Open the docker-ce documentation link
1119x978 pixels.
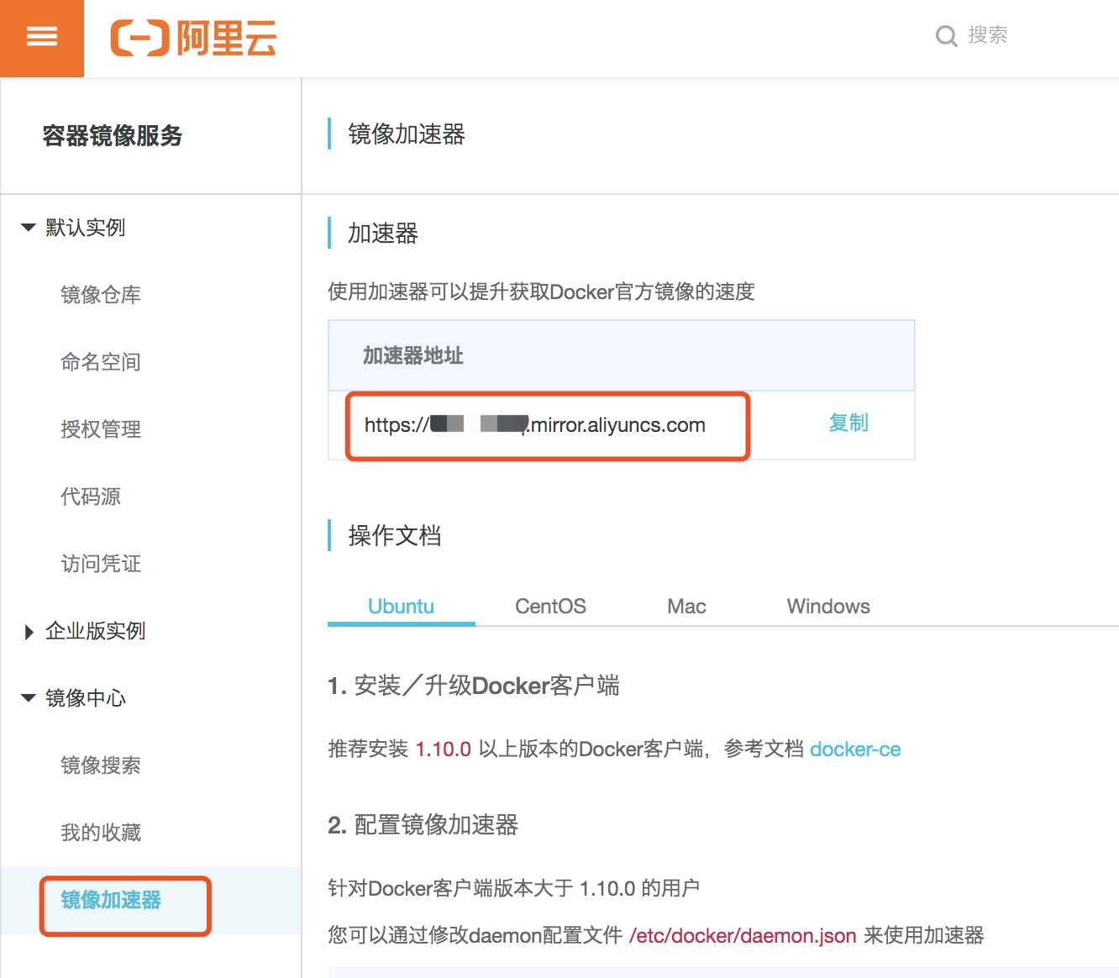[855, 749]
